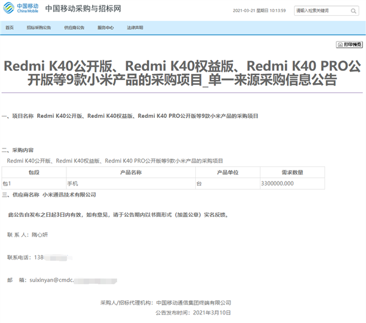Open the 服务中心 menu item

point(106,27)
